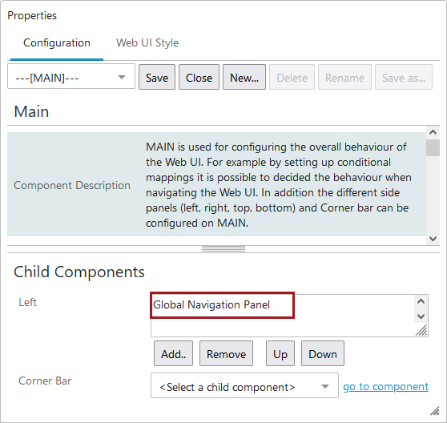Click the Left list box resize grip
This screenshot has height=423, width=447.
(x=421, y=330)
